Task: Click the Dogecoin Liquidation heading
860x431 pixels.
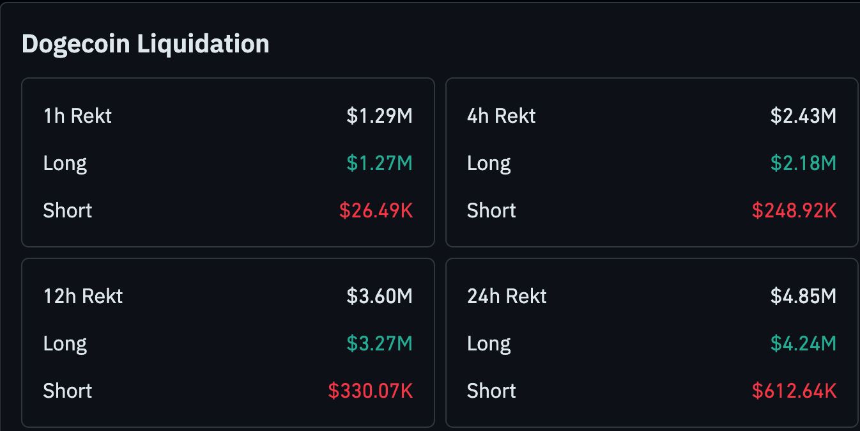Action: (146, 44)
